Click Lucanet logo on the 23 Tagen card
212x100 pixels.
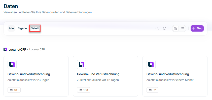point(12,64)
